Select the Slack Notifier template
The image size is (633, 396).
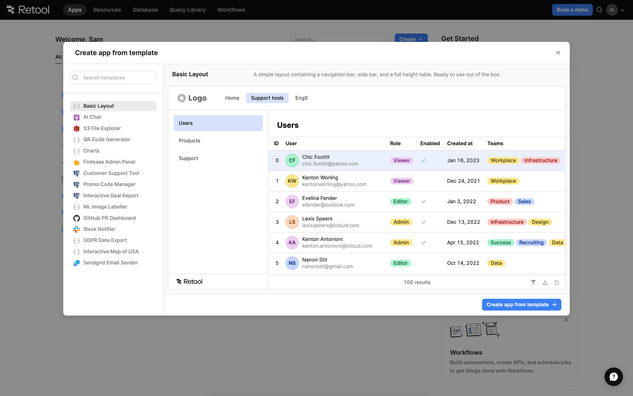click(113, 229)
